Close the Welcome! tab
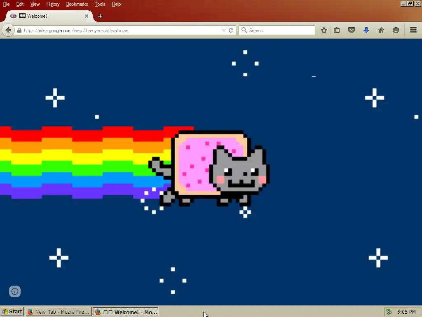Image resolution: width=422 pixels, height=317 pixels. pyautogui.click(x=87, y=16)
